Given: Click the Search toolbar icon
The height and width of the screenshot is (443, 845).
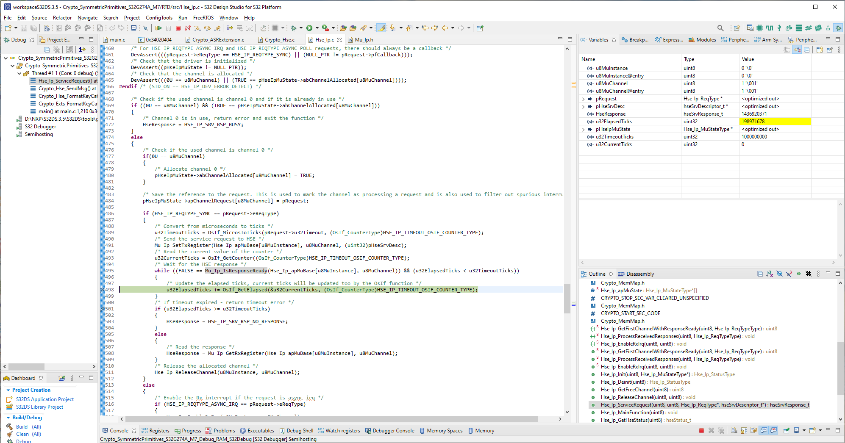Looking at the screenshot, I should point(721,28).
